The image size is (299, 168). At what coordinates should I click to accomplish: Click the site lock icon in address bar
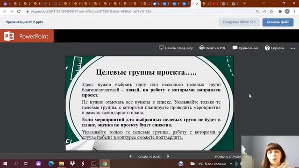click(x=28, y=11)
